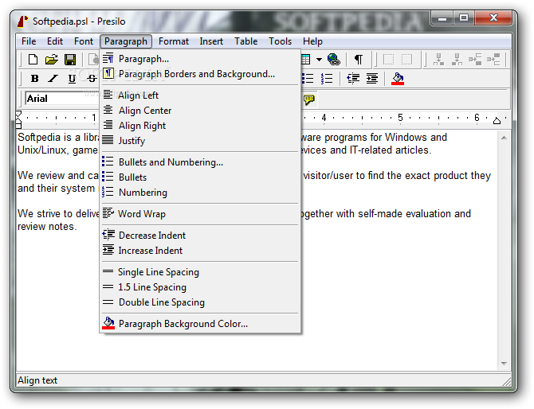Screen dimensions: 534x409
Task: Toggle the pilcrow show-paragraph-marks button
Action: [359, 60]
